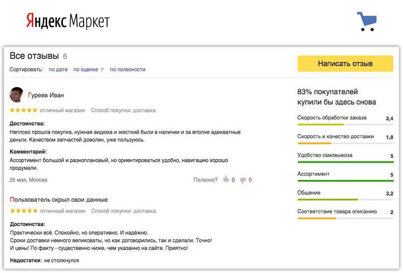
Task: Click the Общение rating bar
Action: [x=345, y=199]
